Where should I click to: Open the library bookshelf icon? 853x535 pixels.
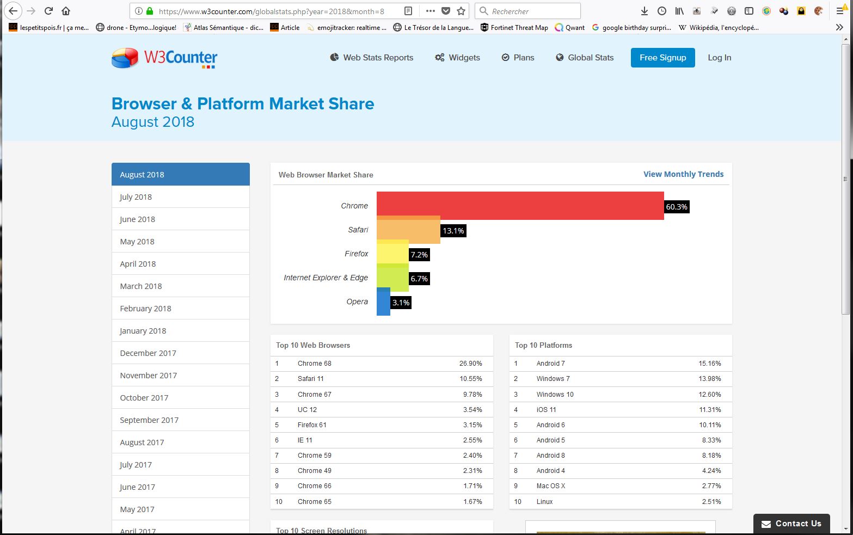(679, 11)
